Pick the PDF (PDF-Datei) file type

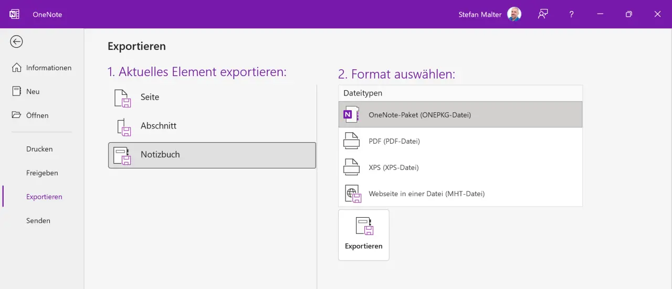(460, 141)
